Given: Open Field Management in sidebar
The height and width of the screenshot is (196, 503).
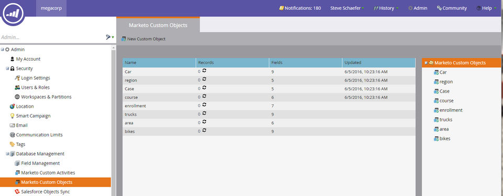Looking at the screenshot, I should pyautogui.click(x=40, y=163).
